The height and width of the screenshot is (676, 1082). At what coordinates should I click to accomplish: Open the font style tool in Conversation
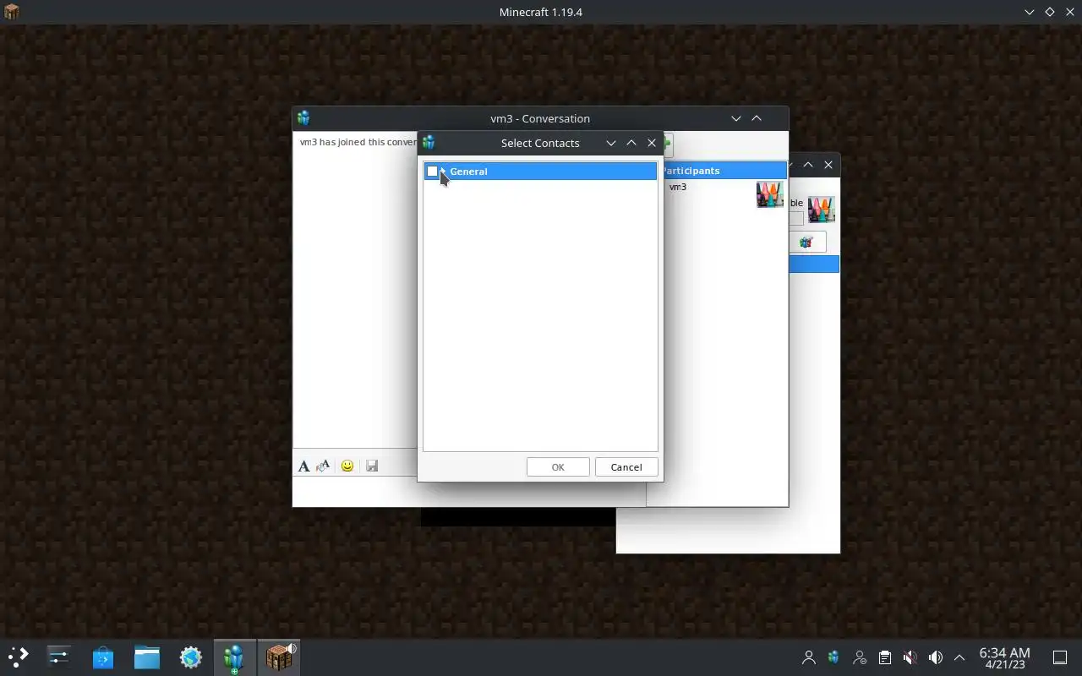(x=303, y=466)
